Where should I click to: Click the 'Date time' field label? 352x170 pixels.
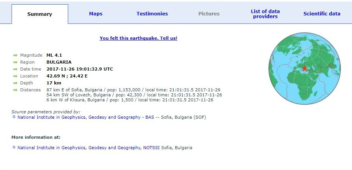click(31, 69)
